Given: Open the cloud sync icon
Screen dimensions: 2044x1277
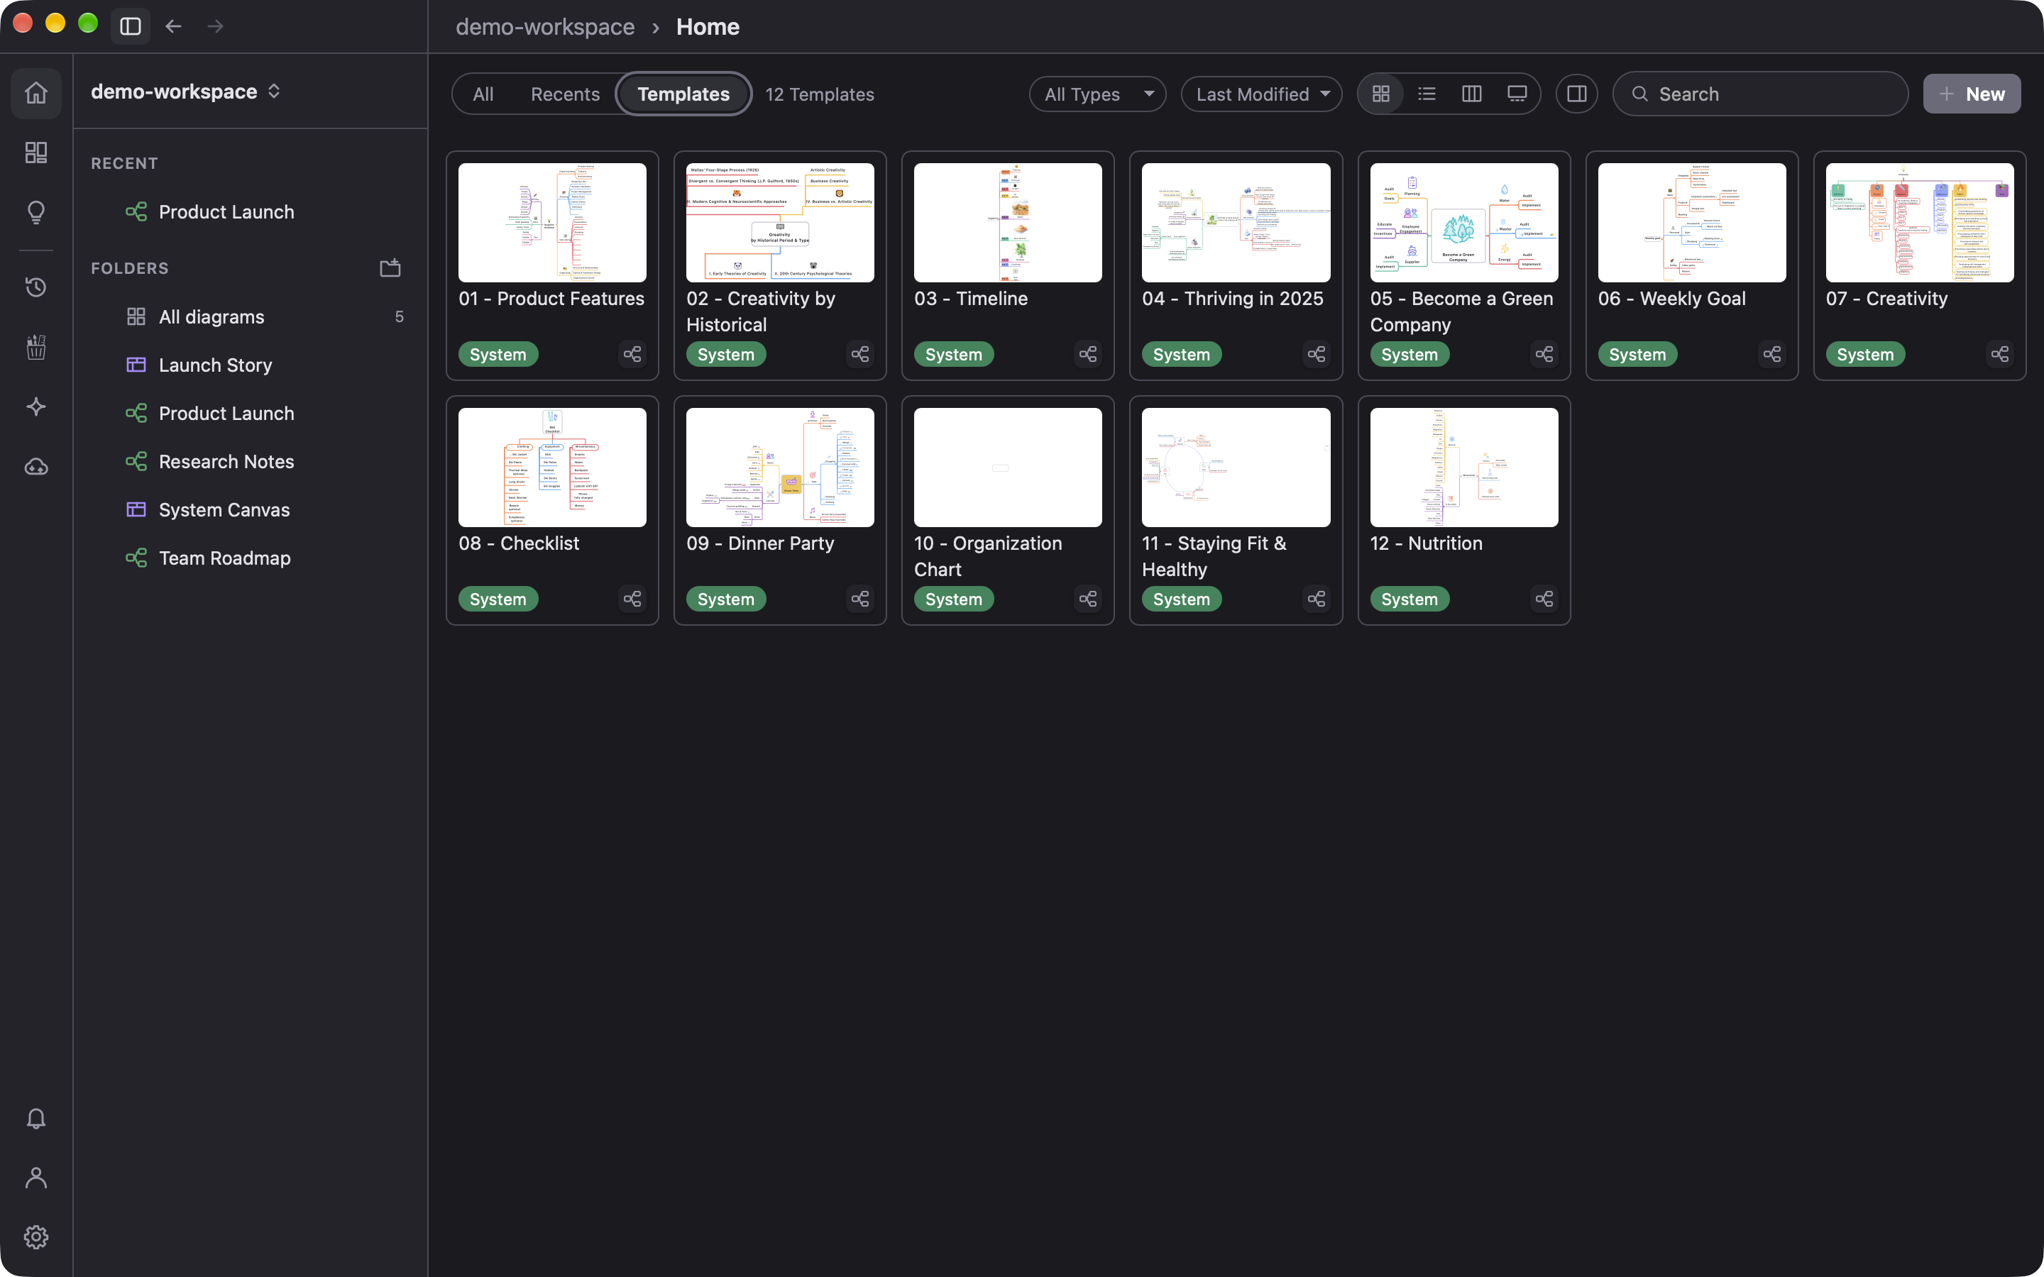Looking at the screenshot, I should pos(36,466).
